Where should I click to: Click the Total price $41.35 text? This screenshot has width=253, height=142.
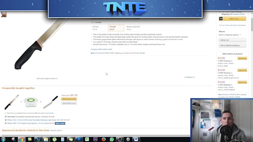[x=69, y=95]
